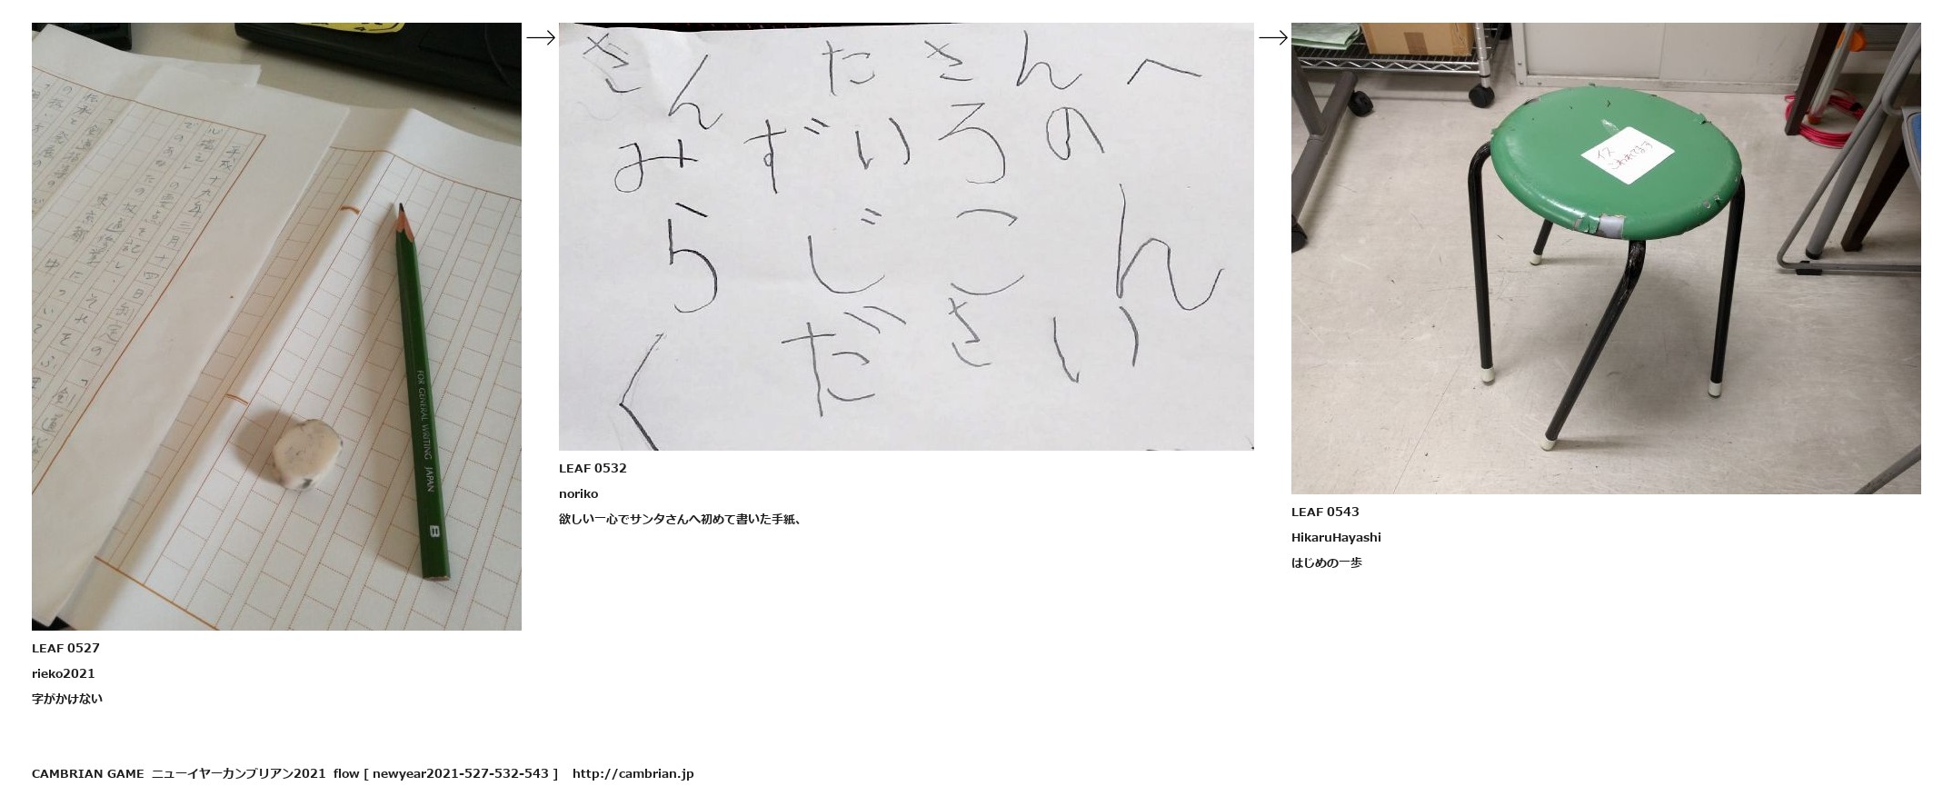Viewport: 1953px width, 796px height.
Task: Open the http://cambrian.jp link
Action: tap(633, 773)
